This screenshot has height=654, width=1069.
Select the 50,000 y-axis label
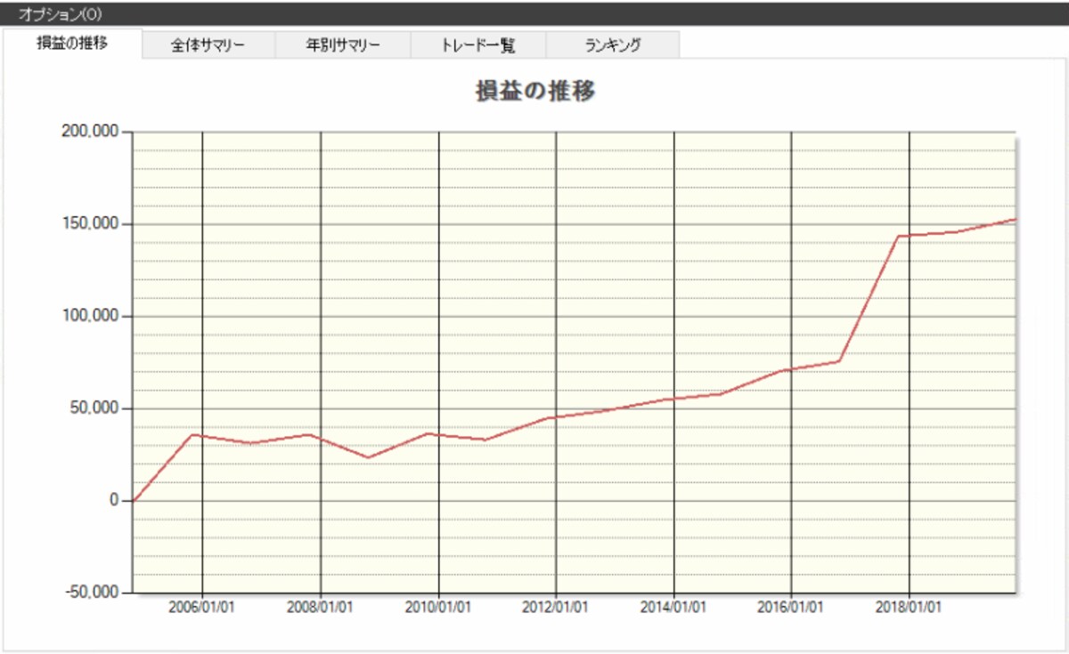pyautogui.click(x=94, y=408)
